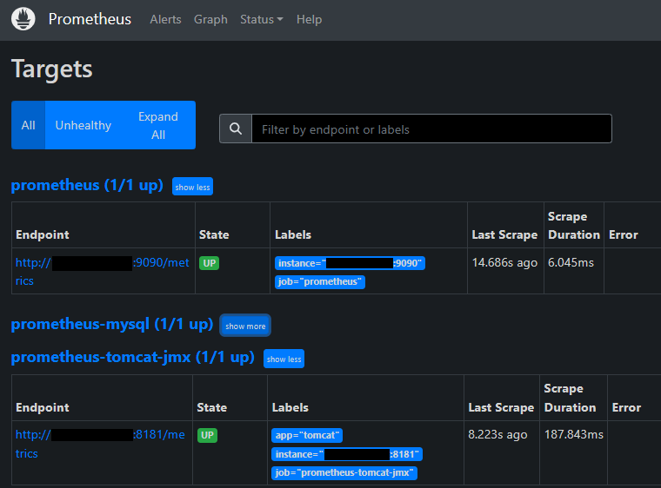Click the 187.843ms scrape duration value

point(574,434)
